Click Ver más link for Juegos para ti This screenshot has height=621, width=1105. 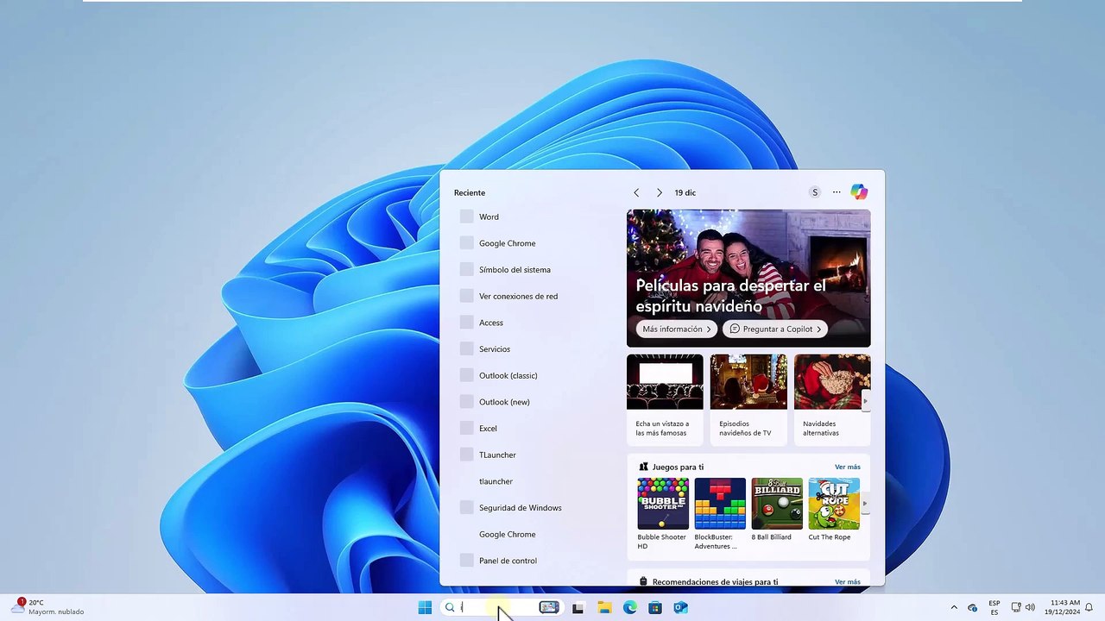(848, 467)
